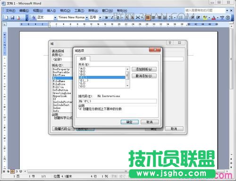Open the help question box dropdown arrow
The height and width of the screenshot is (181, 236).
tap(227, 10)
